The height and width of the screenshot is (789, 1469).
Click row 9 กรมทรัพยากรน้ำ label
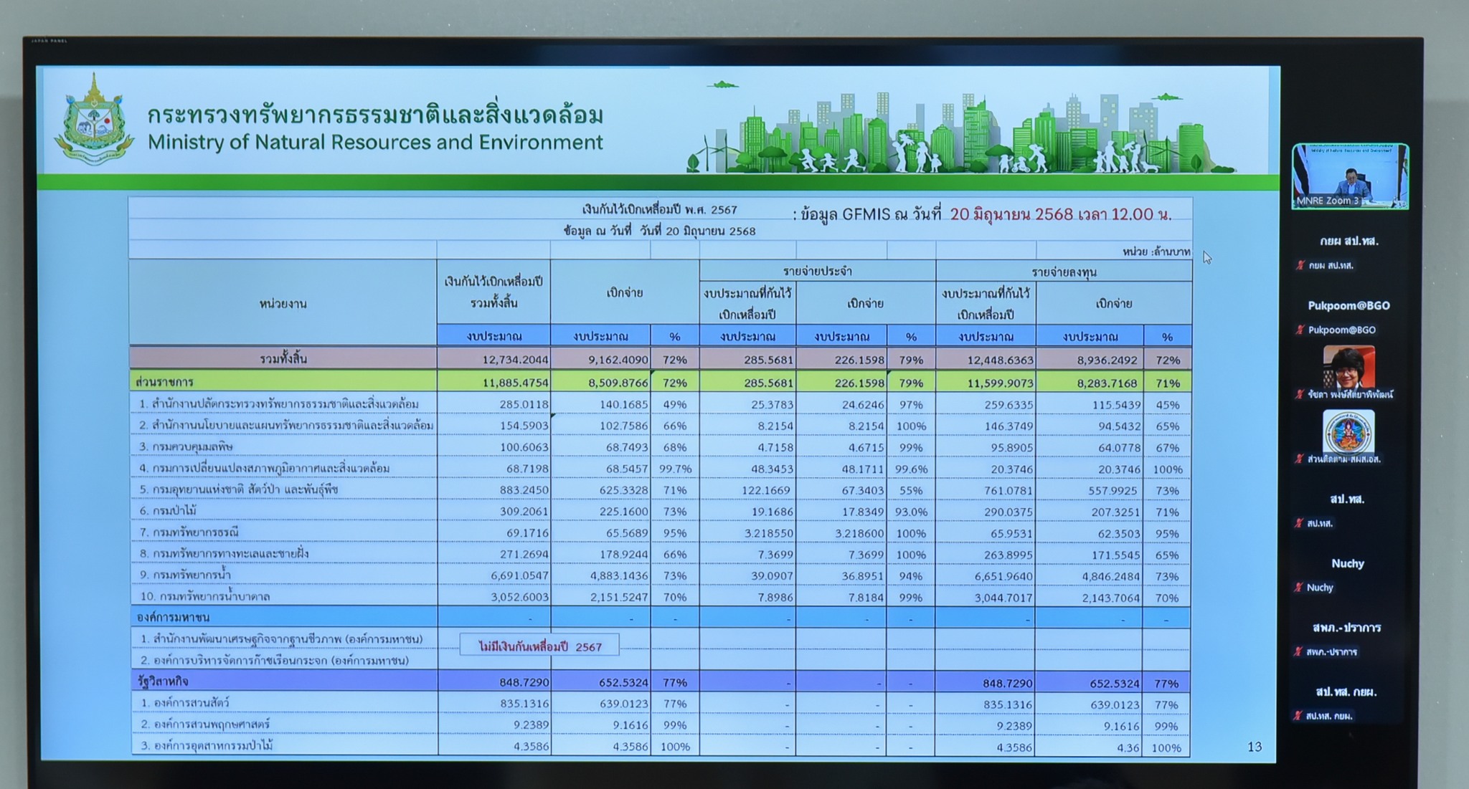tap(185, 575)
